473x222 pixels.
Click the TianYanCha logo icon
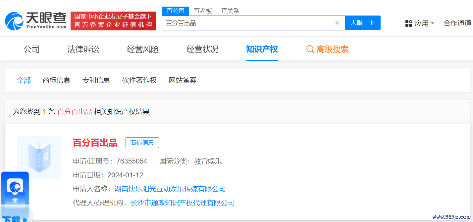[x=14, y=21]
